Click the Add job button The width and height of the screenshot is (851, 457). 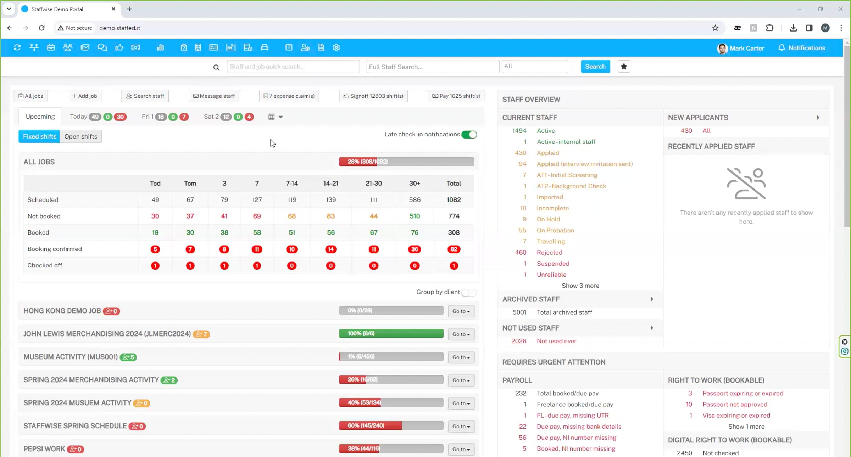click(84, 96)
